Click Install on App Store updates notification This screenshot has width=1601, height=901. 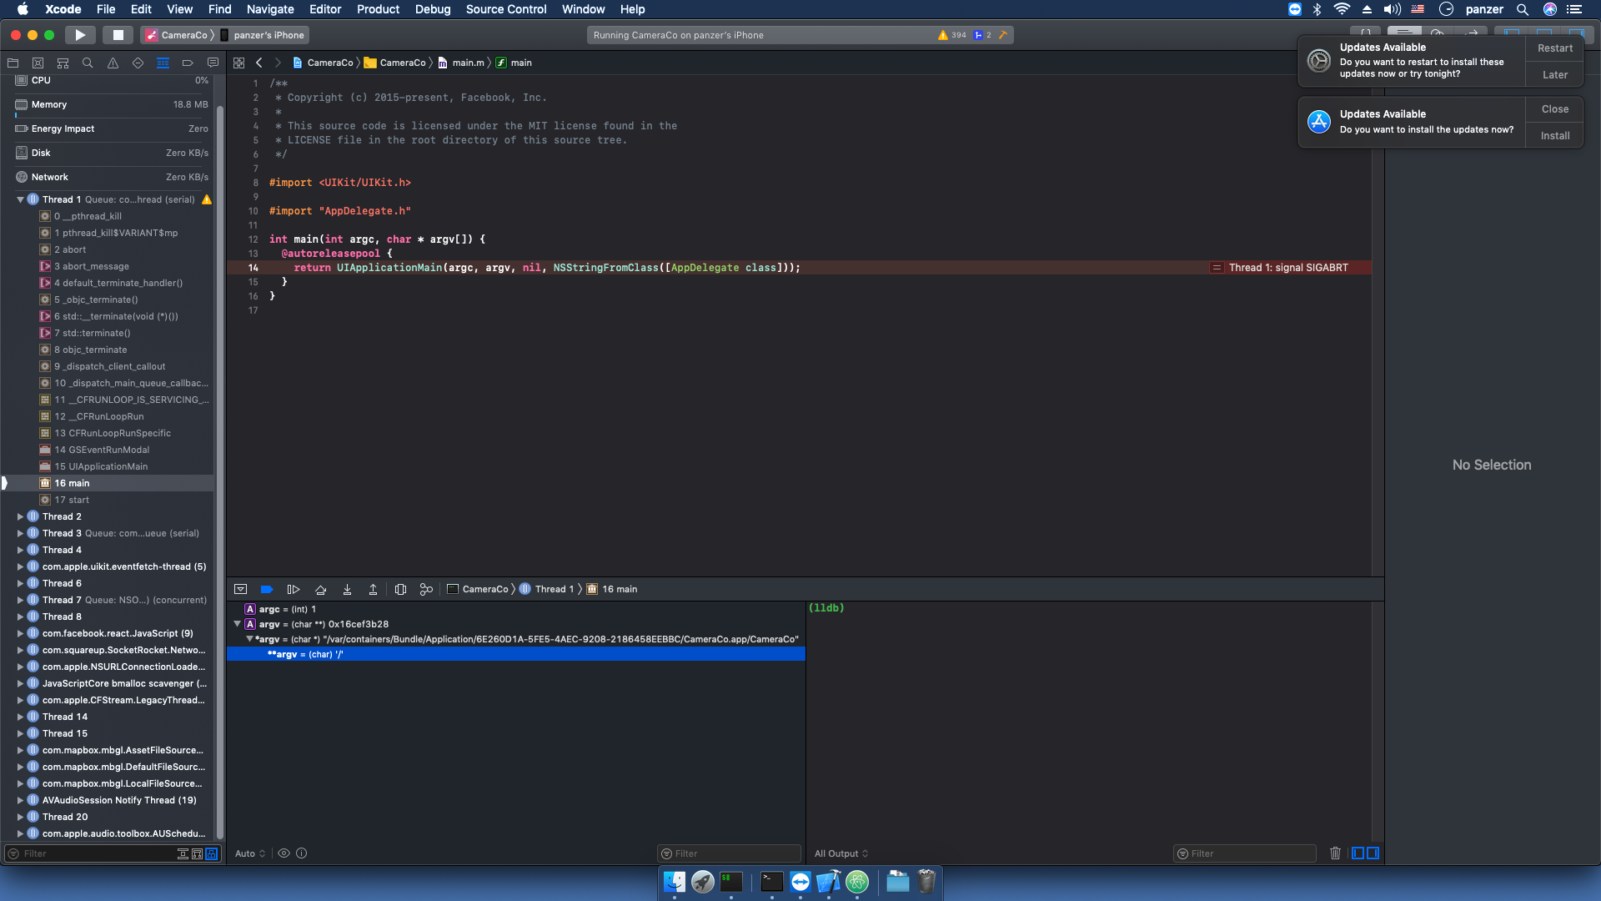[1555, 136]
